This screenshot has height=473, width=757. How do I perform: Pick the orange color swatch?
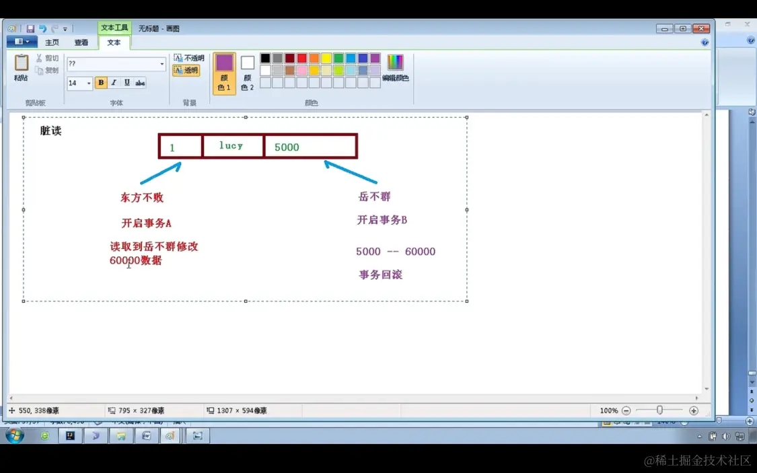tap(314, 58)
